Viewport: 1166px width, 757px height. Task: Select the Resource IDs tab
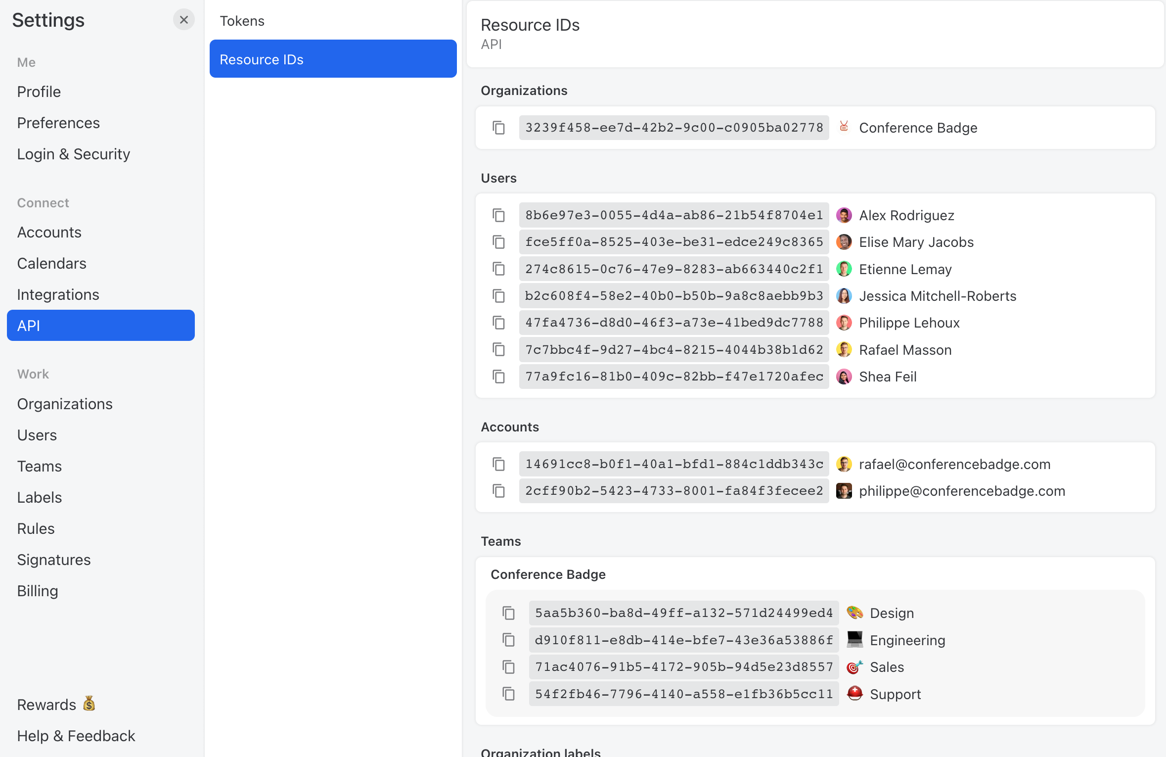point(262,59)
